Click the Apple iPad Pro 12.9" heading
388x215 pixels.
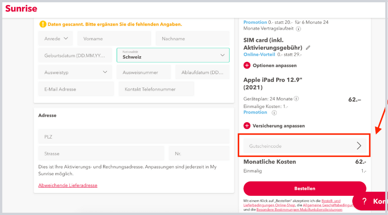coord(273,84)
